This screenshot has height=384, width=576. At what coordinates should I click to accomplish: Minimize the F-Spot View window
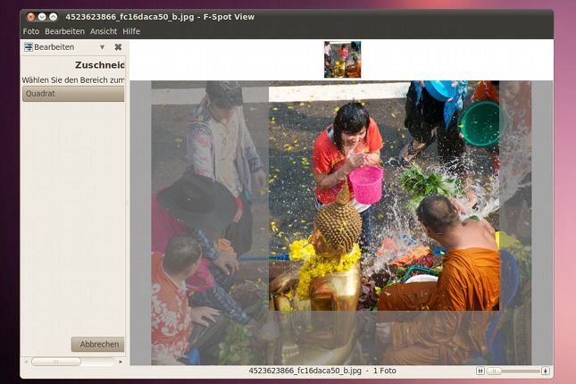pyautogui.click(x=42, y=17)
